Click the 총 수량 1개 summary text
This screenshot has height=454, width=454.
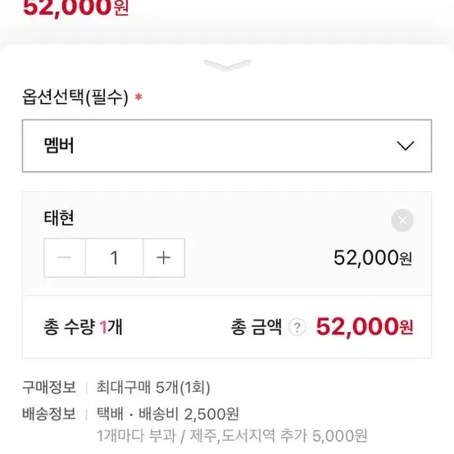(83, 327)
